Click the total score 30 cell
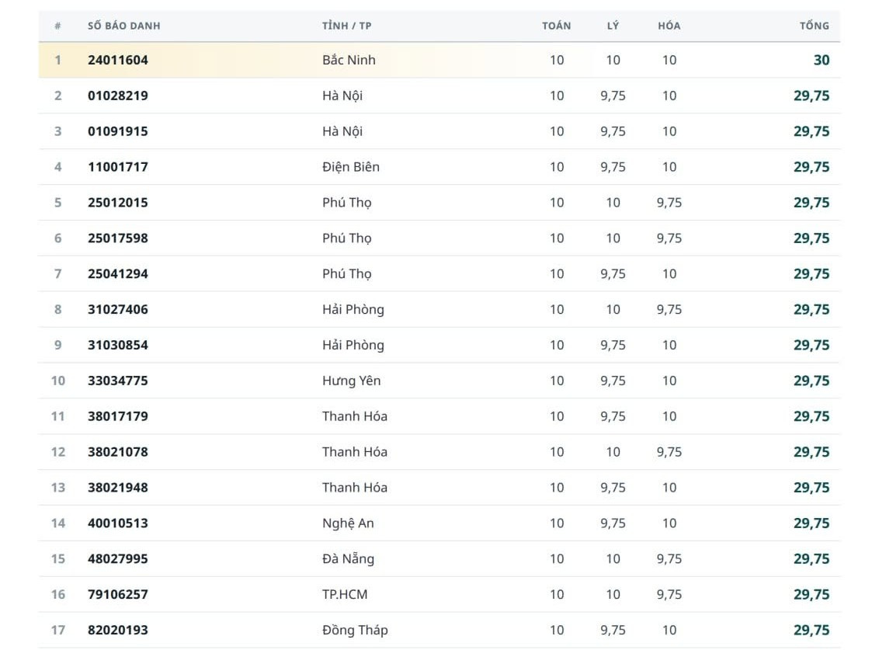The width and height of the screenshot is (879, 650). tap(822, 60)
